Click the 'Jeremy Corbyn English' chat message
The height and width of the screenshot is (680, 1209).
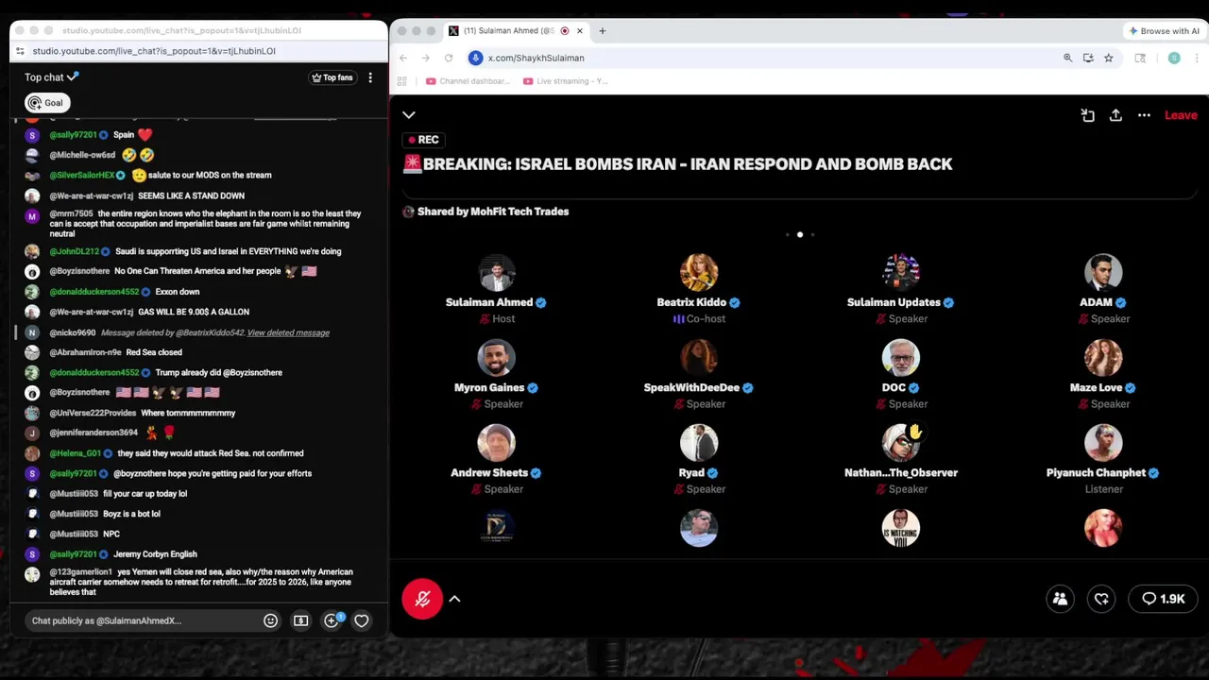pyautogui.click(x=155, y=554)
